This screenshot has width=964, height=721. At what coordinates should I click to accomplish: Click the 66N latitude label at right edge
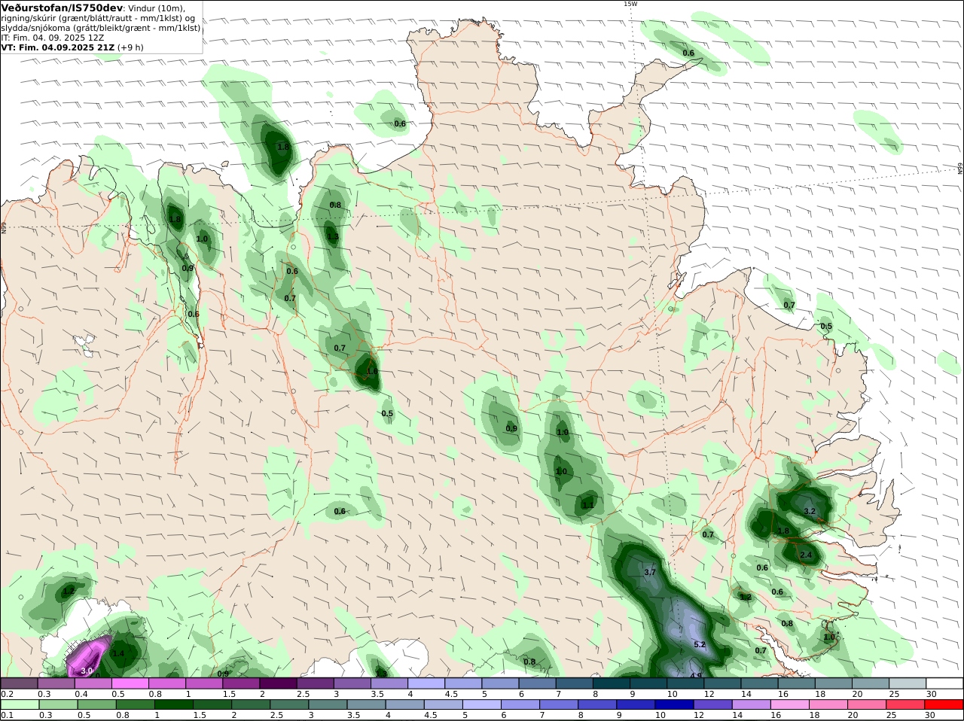pos(960,169)
